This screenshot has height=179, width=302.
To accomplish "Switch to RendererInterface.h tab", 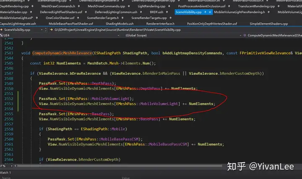I will pyautogui.click(x=160, y=23).
